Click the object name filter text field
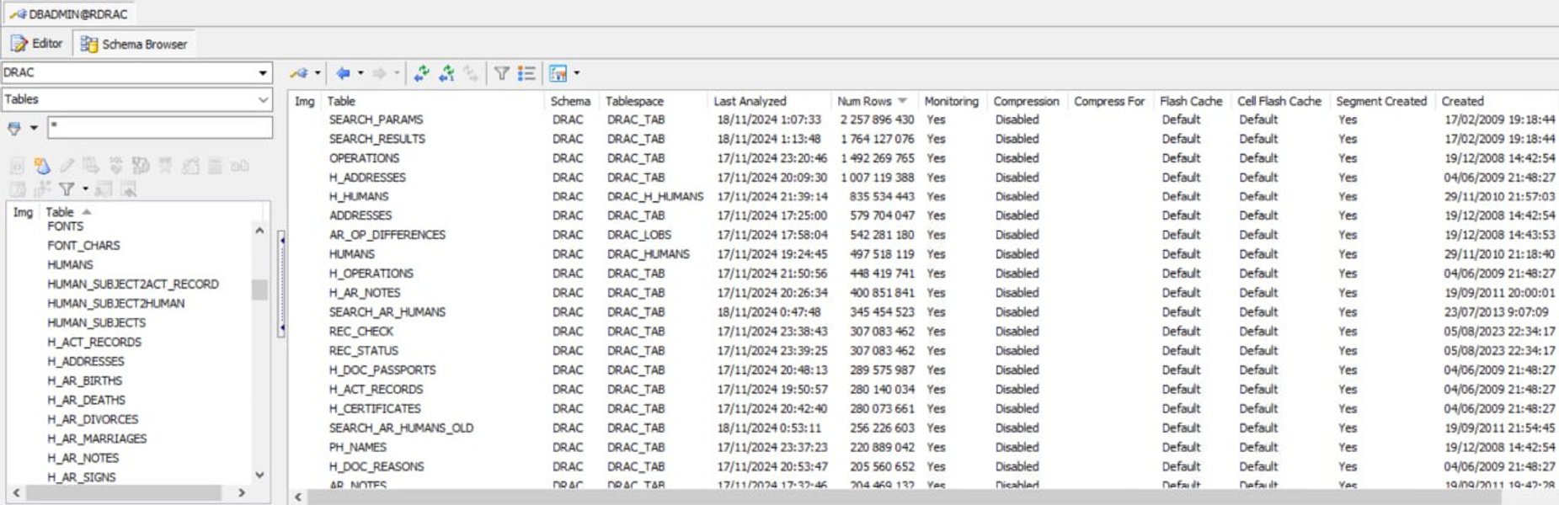Screen dimensions: 1559x505 pos(160,127)
